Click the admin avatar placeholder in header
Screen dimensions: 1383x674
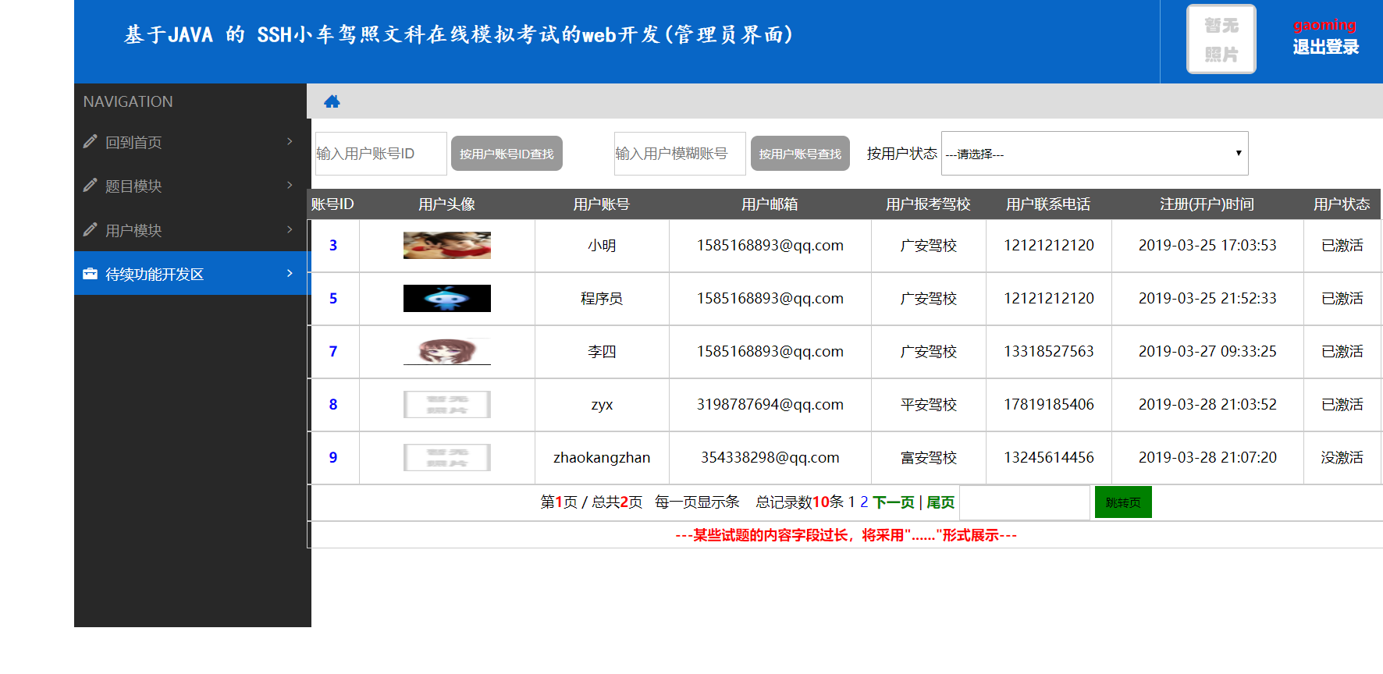tap(1221, 39)
